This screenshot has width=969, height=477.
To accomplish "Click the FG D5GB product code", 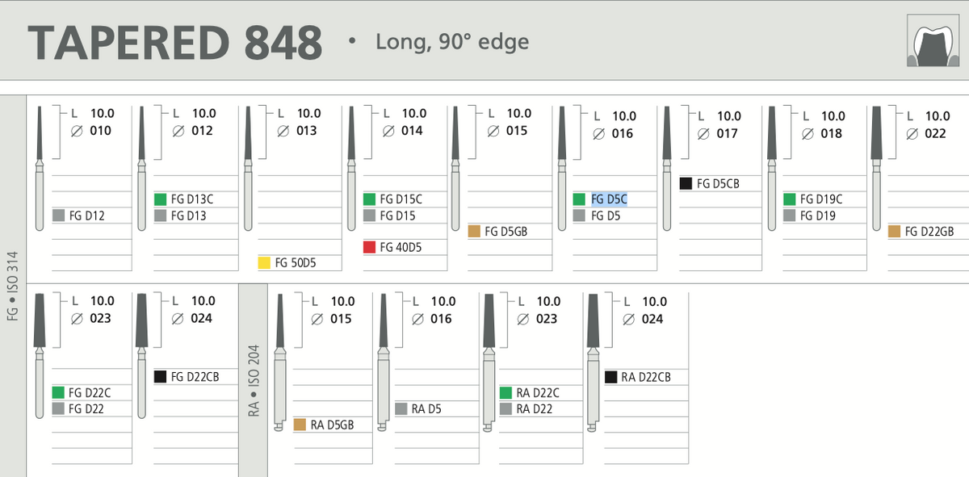I will (x=506, y=232).
